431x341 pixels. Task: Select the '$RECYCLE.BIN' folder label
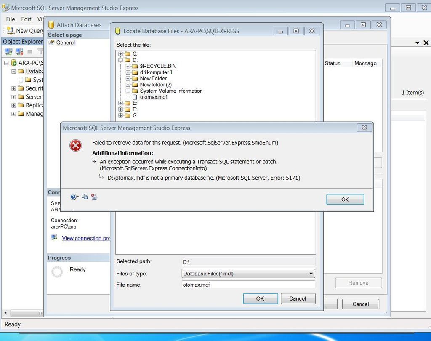pyautogui.click(x=158, y=66)
